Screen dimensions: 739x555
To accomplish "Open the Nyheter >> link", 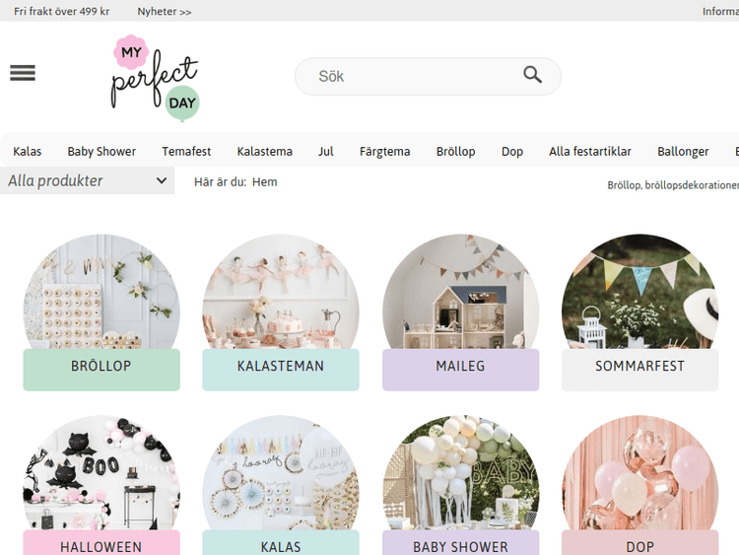I will coord(165,12).
